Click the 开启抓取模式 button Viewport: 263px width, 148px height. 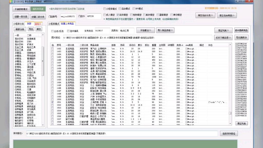click(22, 9)
